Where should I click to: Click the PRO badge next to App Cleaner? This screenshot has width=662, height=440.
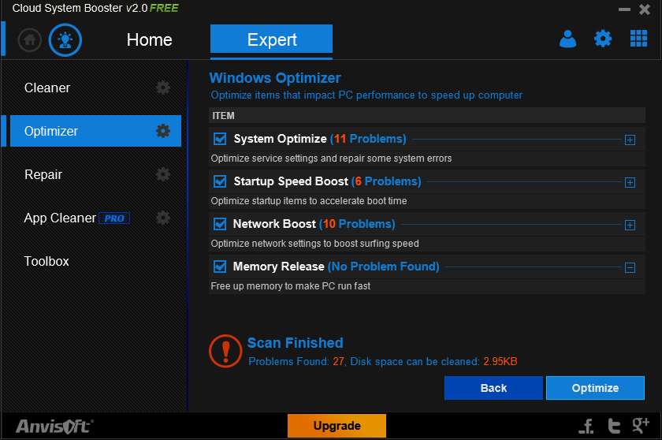coord(114,218)
